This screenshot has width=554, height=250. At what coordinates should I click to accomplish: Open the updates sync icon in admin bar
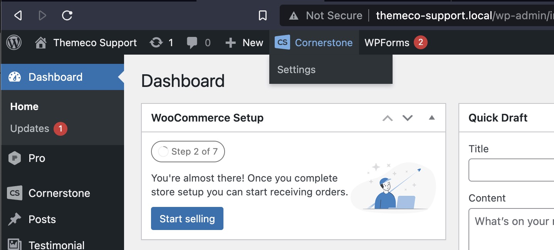[x=156, y=43]
